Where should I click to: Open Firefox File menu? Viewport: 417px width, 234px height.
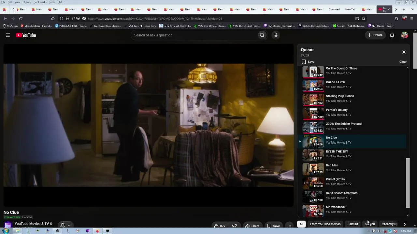point(3,2)
